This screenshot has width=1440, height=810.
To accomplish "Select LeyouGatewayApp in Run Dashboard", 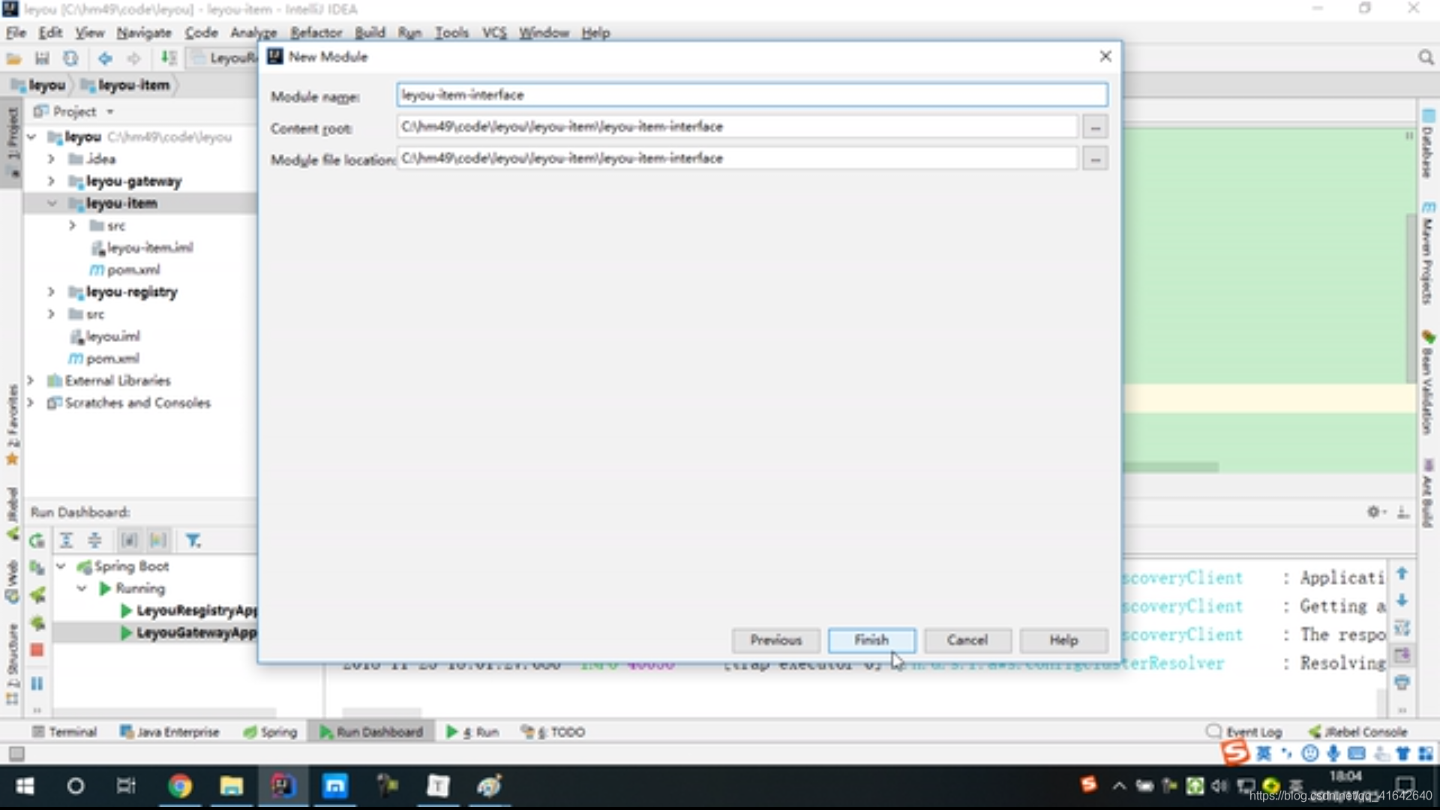I will (x=187, y=633).
